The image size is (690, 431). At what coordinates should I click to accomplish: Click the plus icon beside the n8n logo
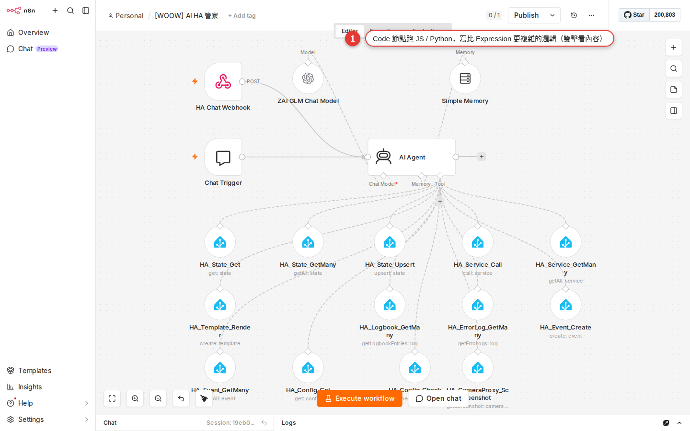(x=55, y=11)
